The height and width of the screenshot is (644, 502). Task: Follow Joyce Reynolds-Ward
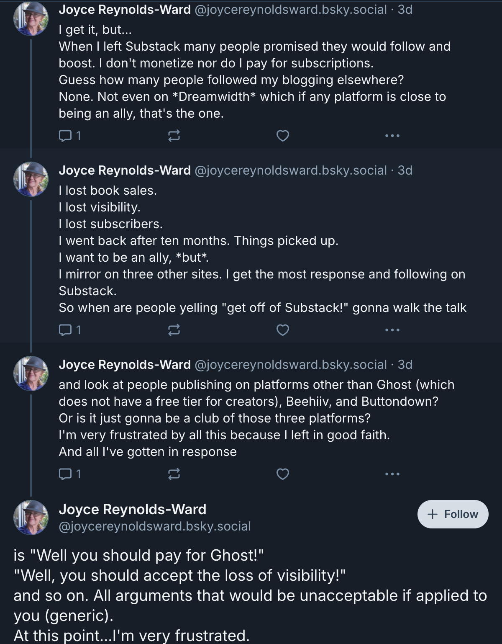coord(453,514)
